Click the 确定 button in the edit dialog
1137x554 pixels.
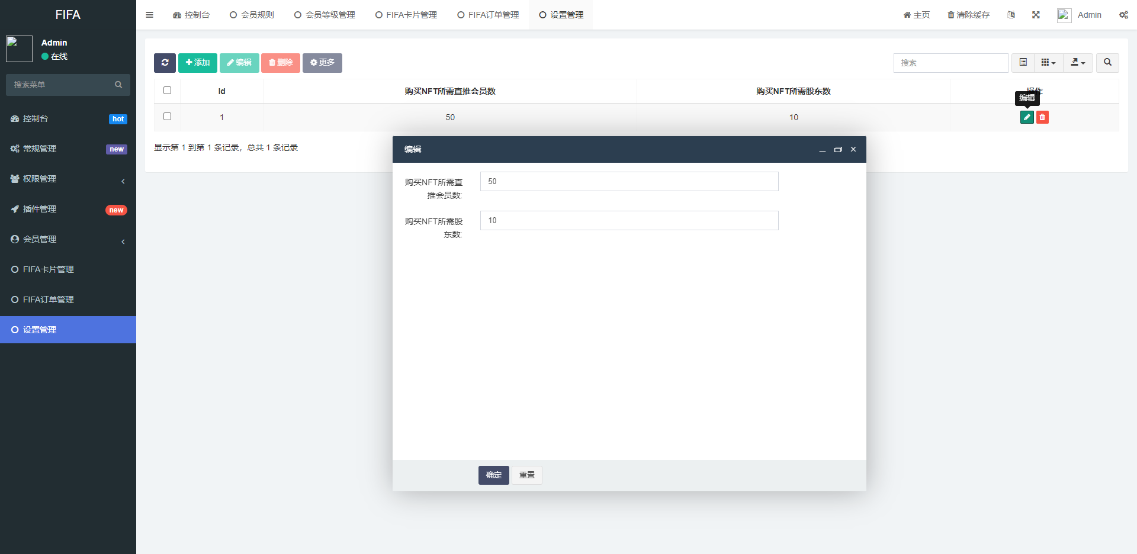pos(493,475)
